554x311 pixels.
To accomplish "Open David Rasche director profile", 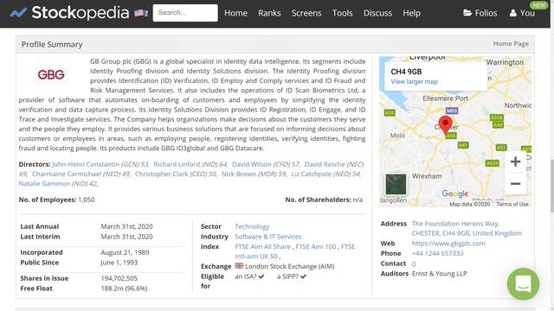I will pyautogui.click(x=325, y=164).
